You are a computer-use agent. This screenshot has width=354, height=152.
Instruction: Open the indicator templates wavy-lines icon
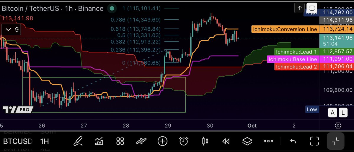(x=141, y=141)
